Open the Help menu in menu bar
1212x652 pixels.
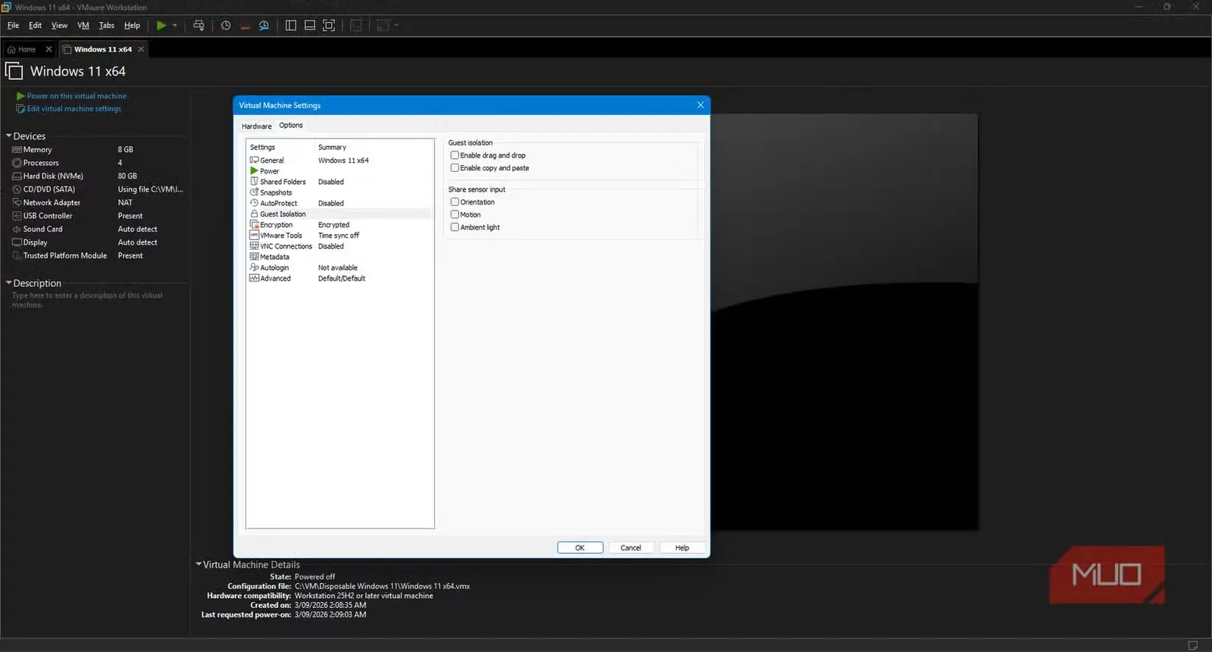pyautogui.click(x=132, y=25)
